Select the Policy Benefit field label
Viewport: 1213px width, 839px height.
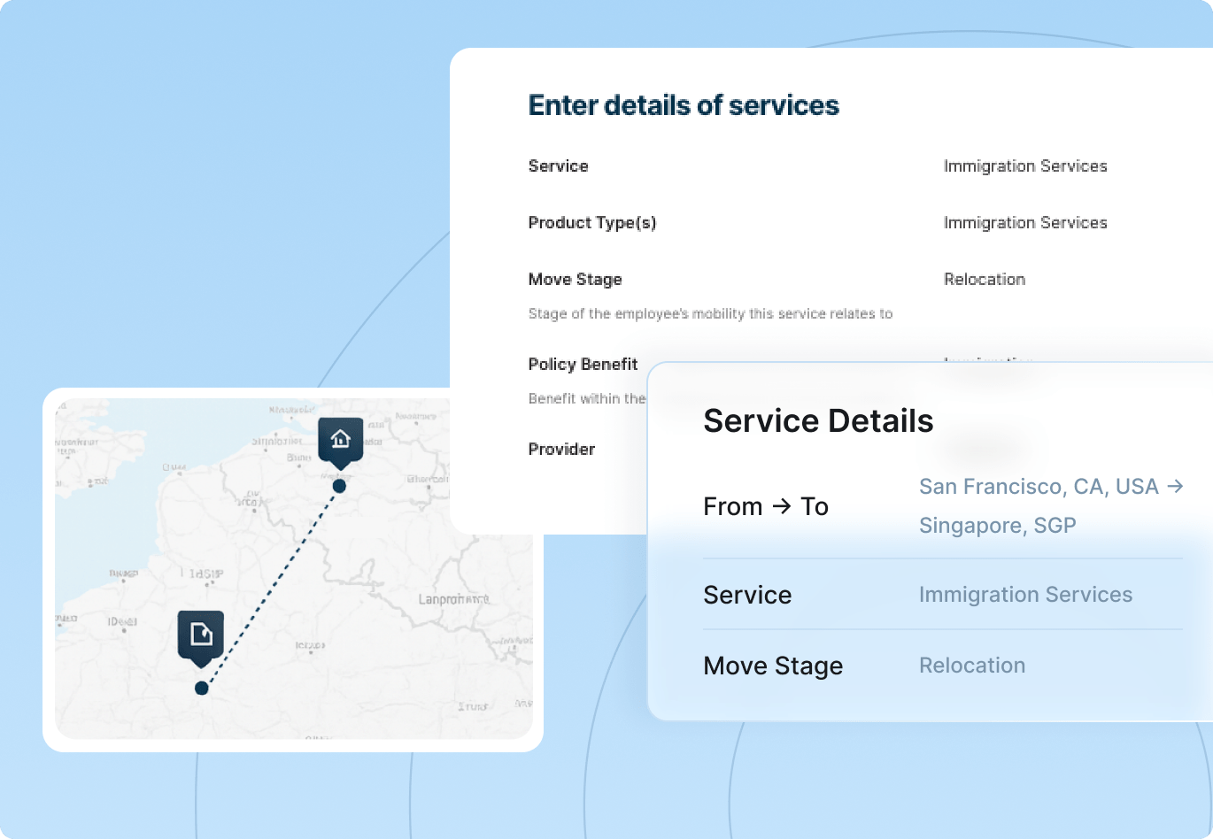coord(583,365)
